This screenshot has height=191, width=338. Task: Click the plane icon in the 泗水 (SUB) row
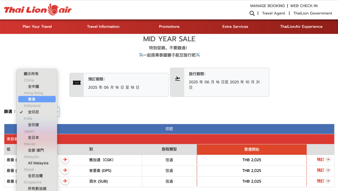point(65,181)
